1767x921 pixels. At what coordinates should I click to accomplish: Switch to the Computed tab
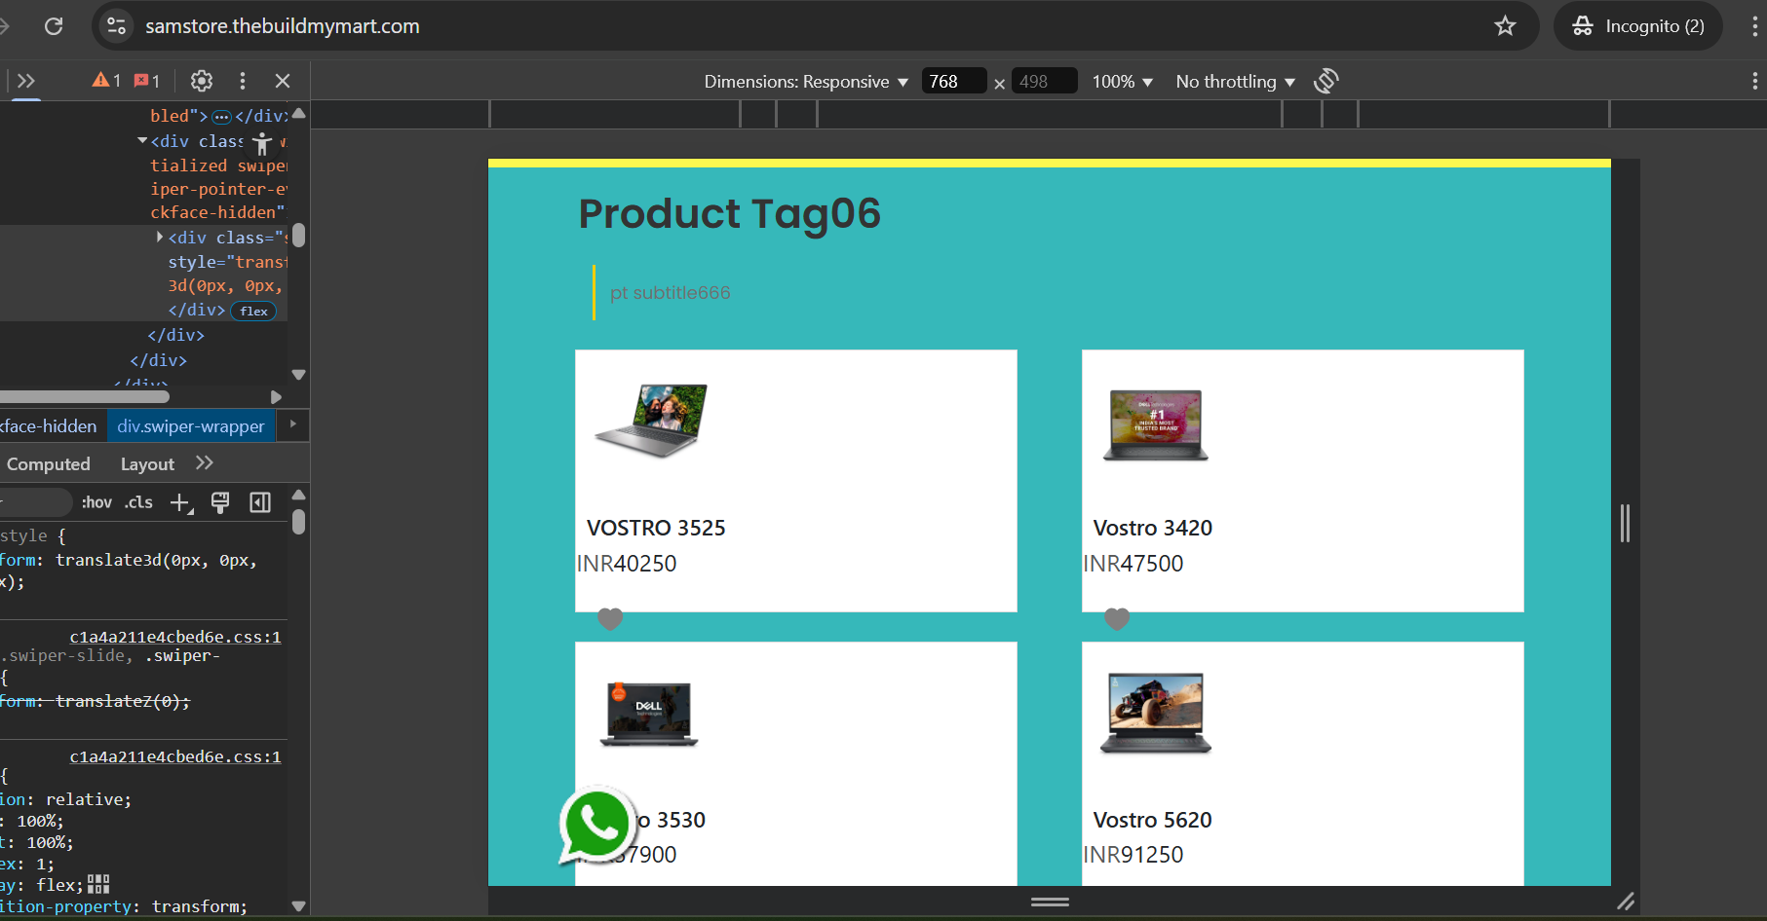[49, 464]
